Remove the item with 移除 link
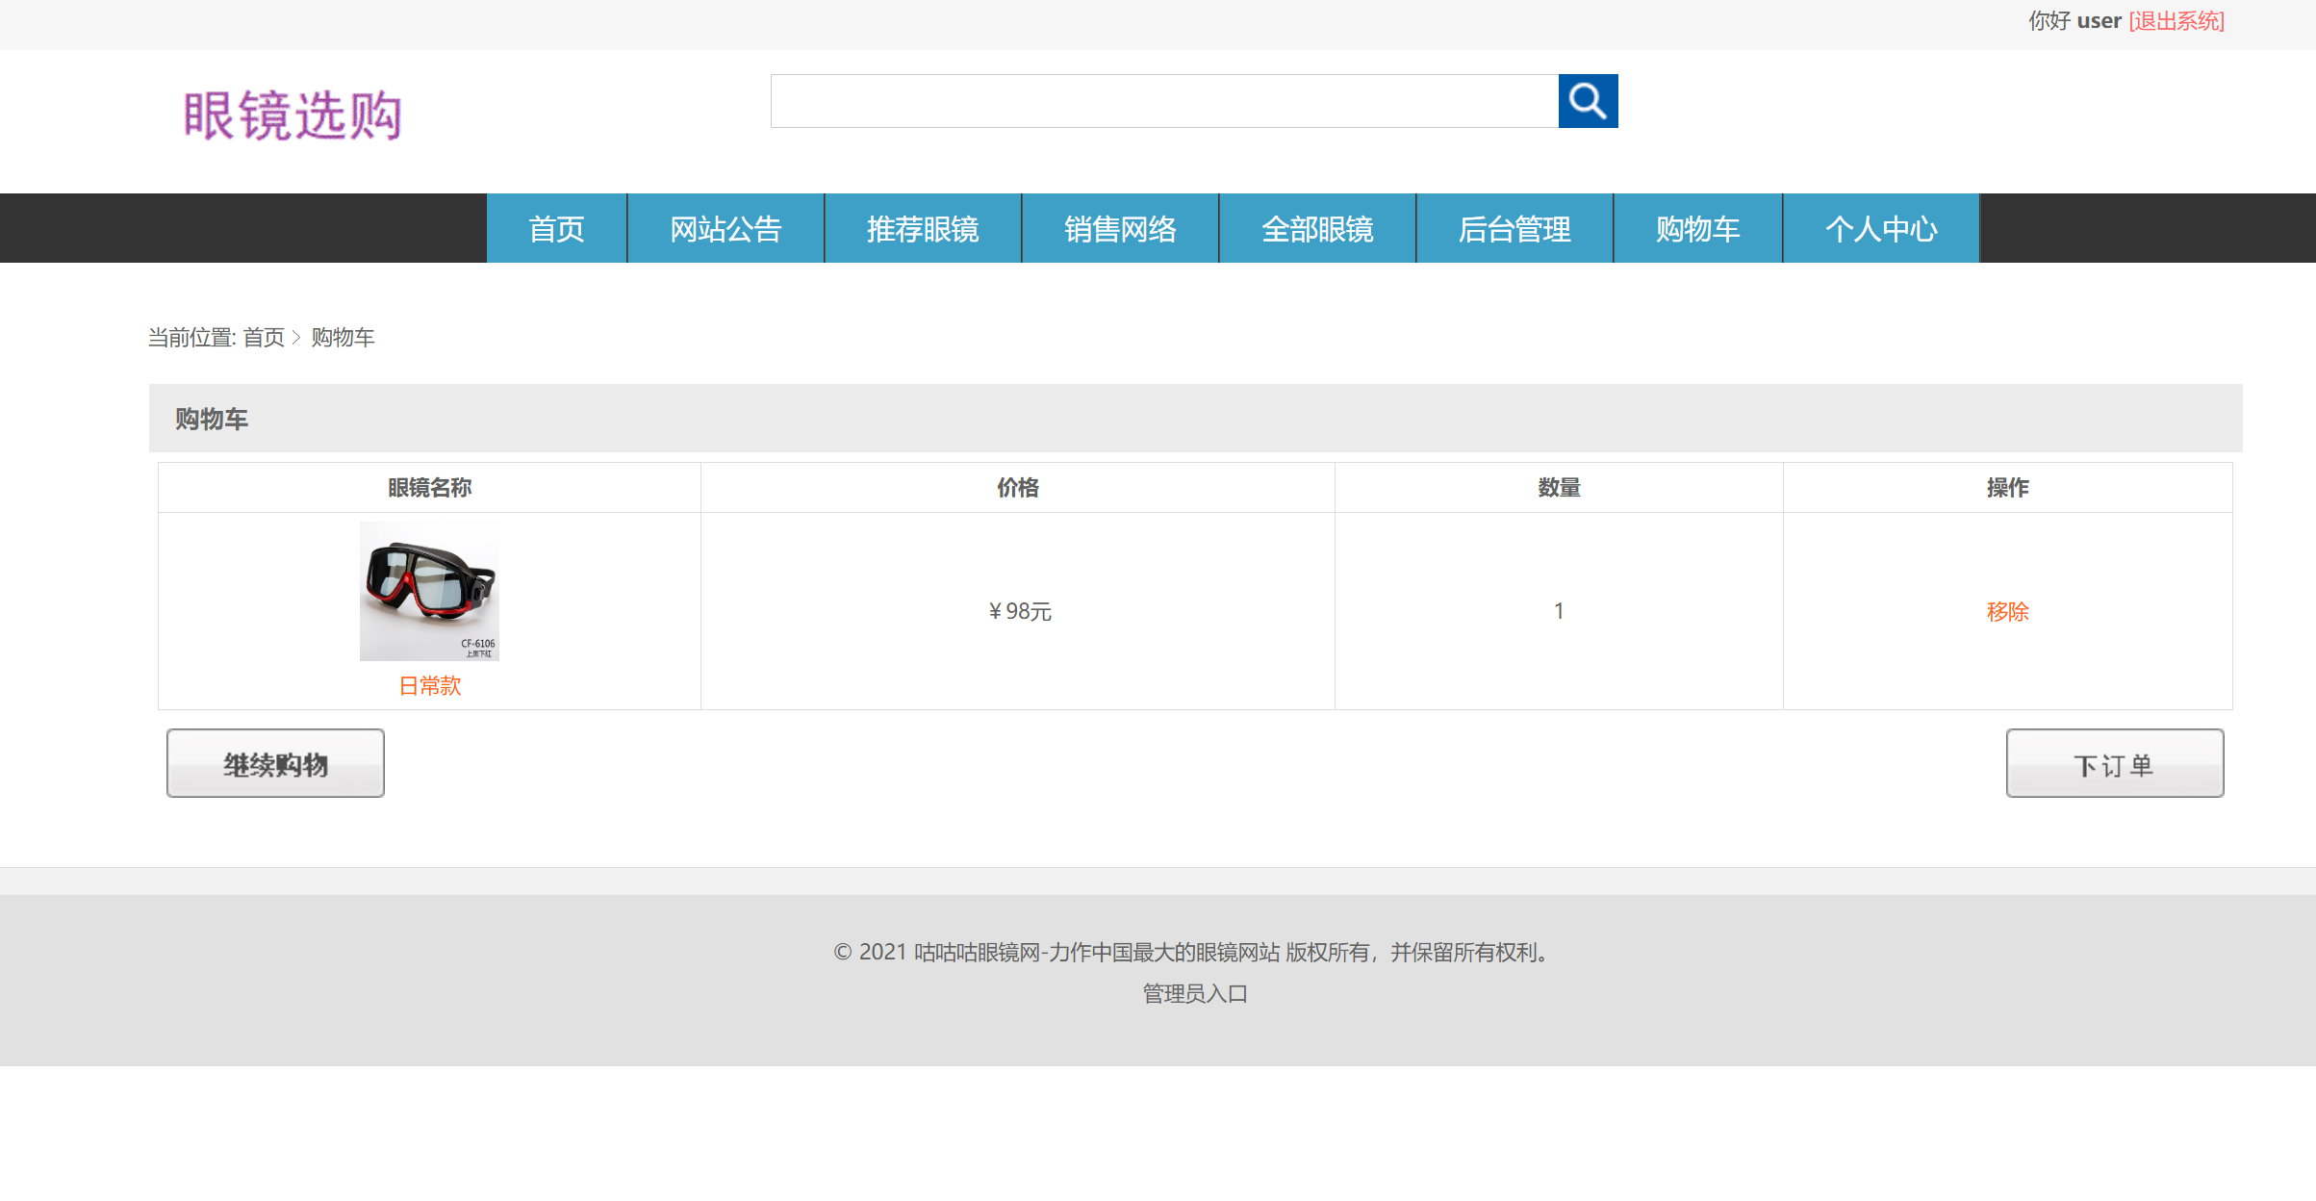Screen dimensions: 2316x1201 2008,610
